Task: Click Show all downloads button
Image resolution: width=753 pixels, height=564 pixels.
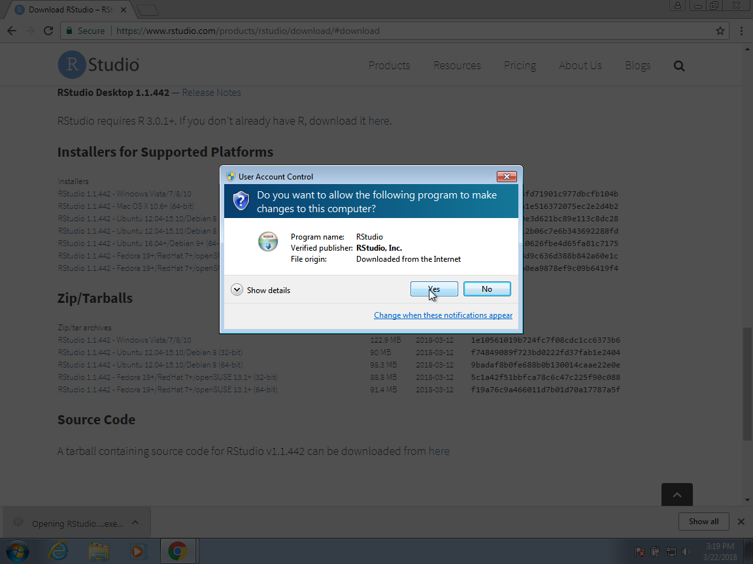Action: point(703,522)
